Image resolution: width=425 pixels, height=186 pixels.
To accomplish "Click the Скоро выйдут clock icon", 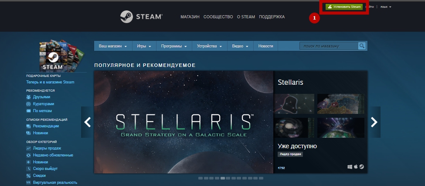I will (28, 169).
